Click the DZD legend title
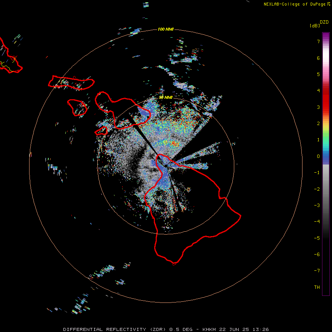Viewport: 332px width, 332px height. (x=324, y=22)
